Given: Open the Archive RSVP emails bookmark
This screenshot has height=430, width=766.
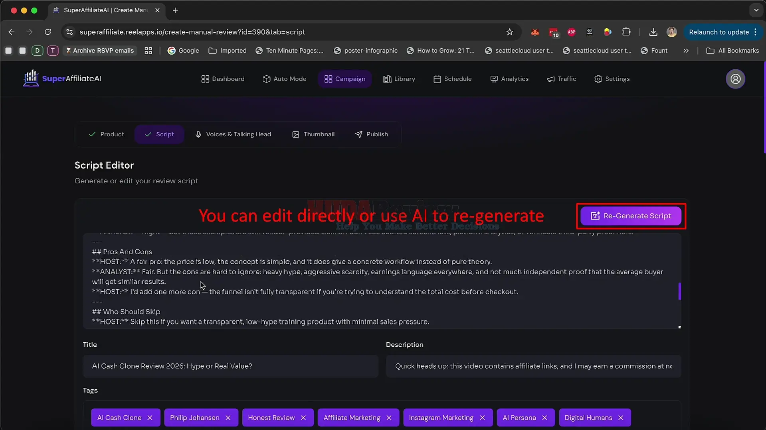Looking at the screenshot, I should click(100, 51).
